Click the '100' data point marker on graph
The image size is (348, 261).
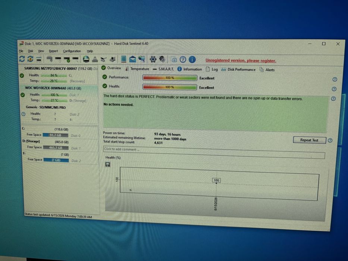[x=216, y=180]
